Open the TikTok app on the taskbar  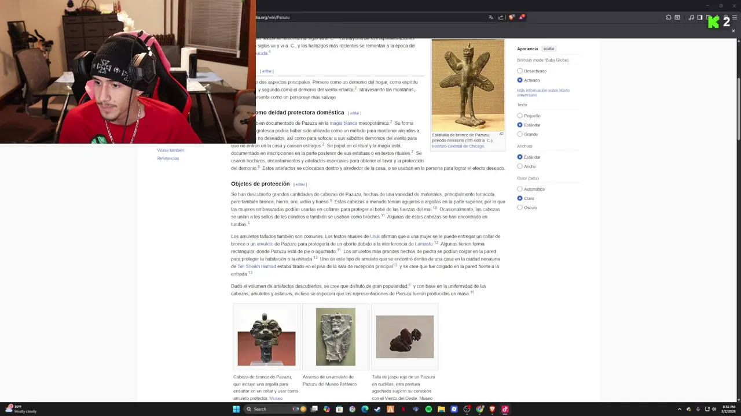click(505, 409)
